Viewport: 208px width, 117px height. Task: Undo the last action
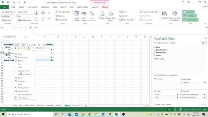click(x=14, y=2)
